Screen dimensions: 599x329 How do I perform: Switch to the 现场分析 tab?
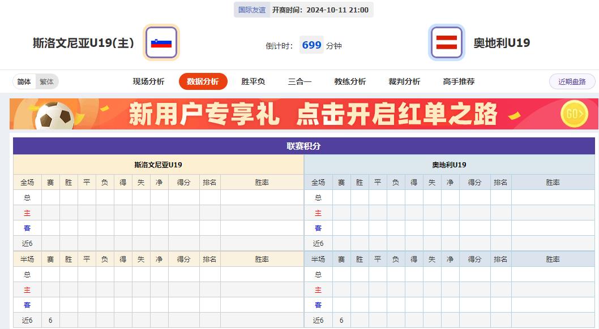tap(149, 81)
